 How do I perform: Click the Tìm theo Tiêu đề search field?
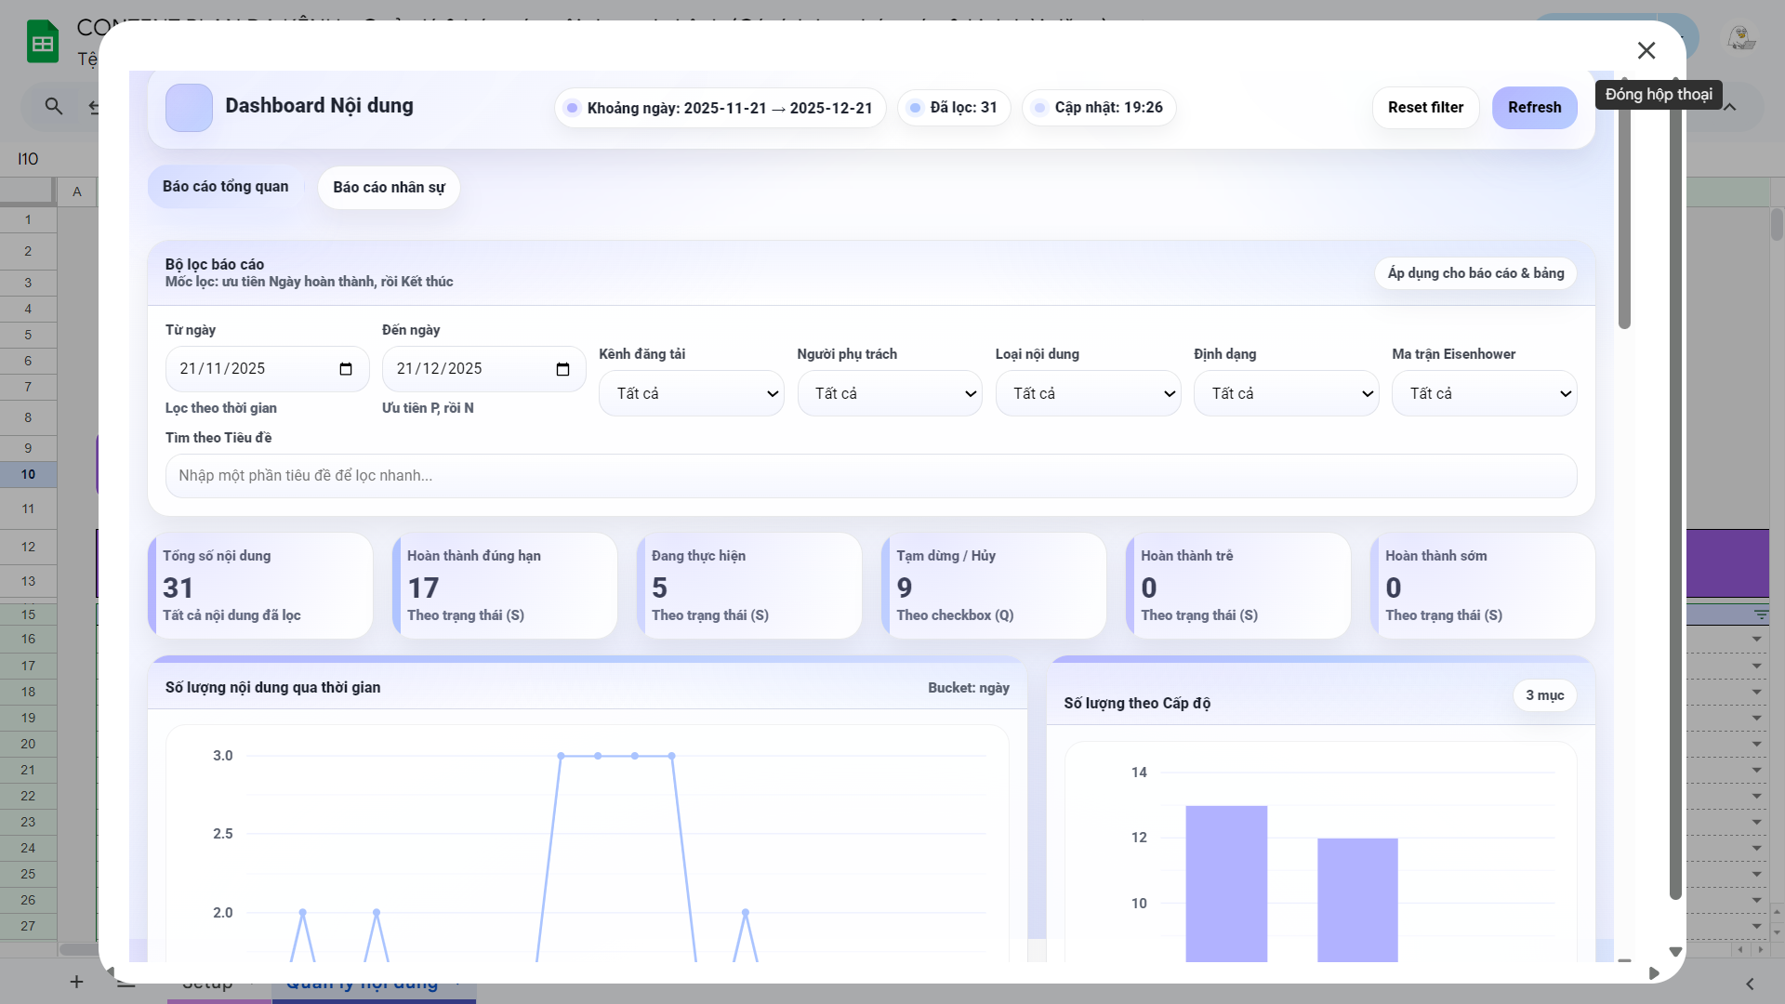(870, 476)
